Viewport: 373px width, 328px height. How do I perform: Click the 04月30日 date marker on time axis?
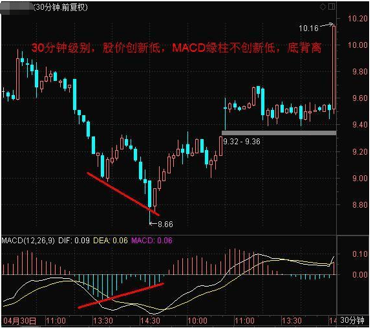tap(19, 321)
